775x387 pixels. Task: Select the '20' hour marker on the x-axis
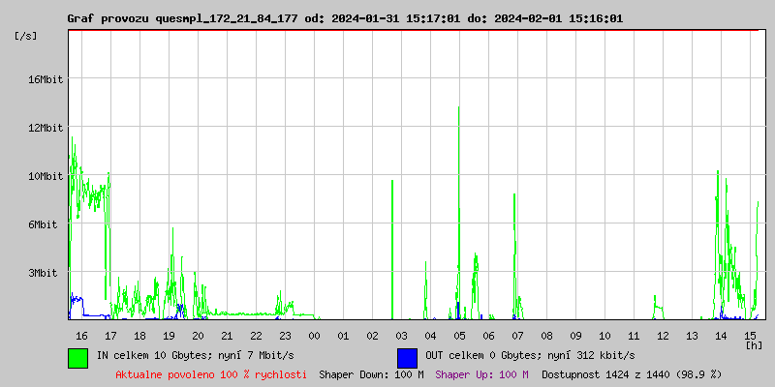point(198,336)
